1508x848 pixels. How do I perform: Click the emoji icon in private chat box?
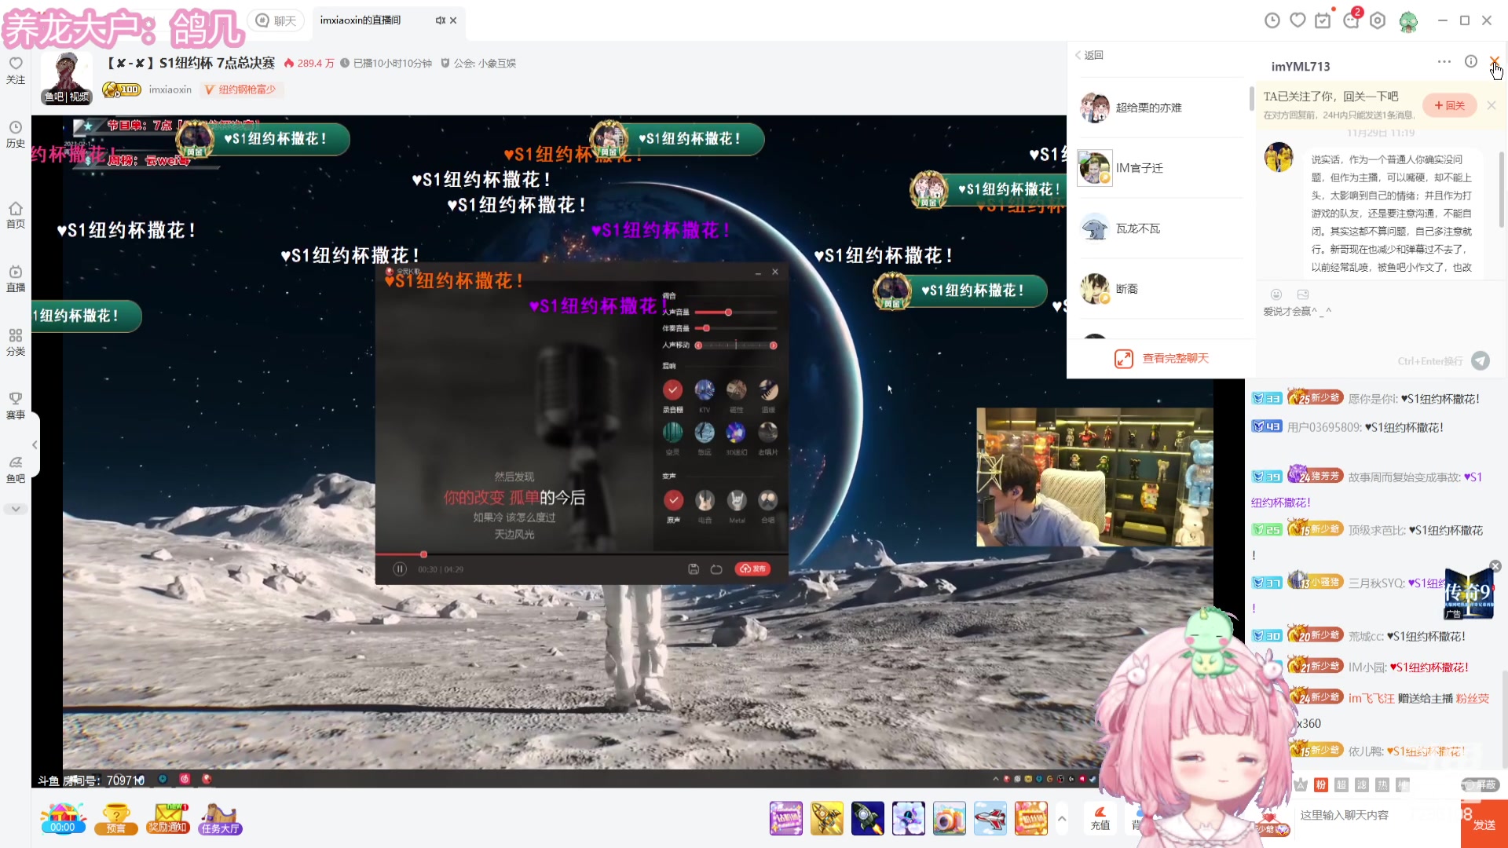1276,294
